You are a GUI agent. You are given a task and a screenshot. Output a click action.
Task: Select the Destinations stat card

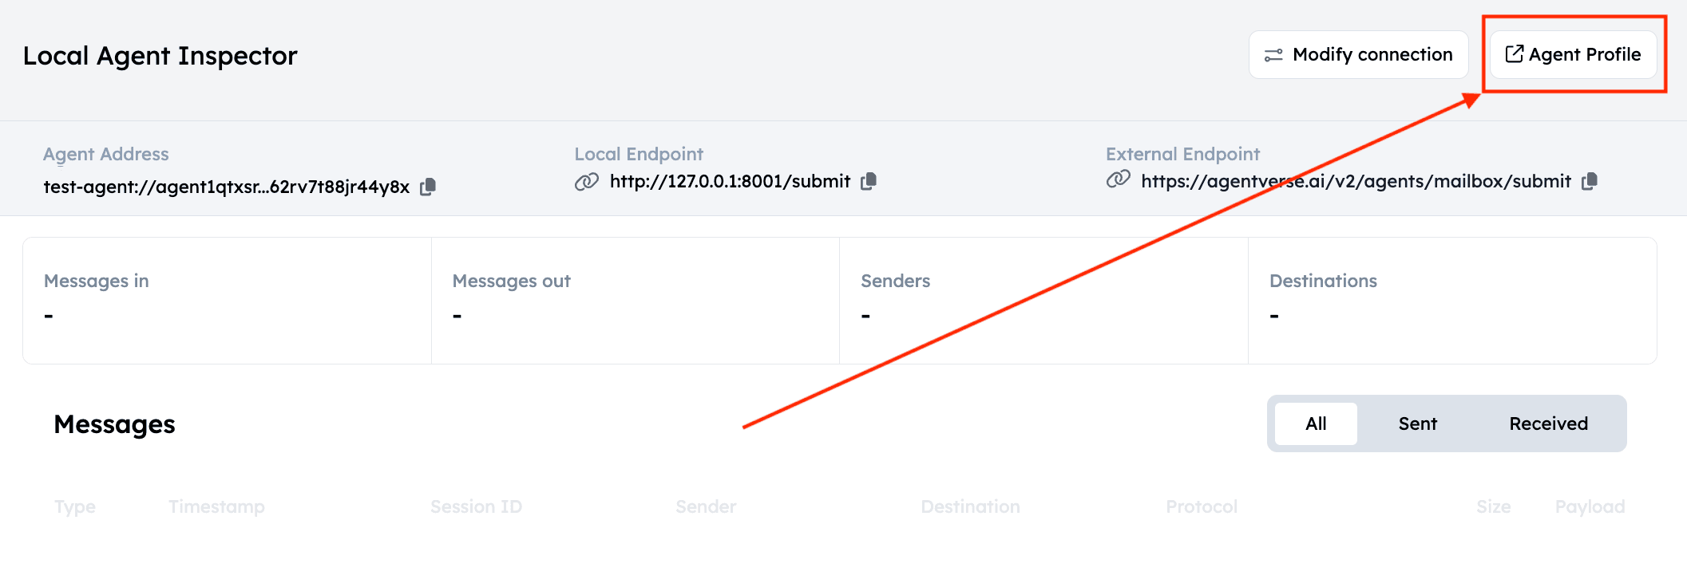(1451, 301)
